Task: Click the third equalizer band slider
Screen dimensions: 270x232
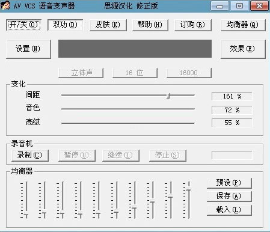Action: tap(61, 200)
